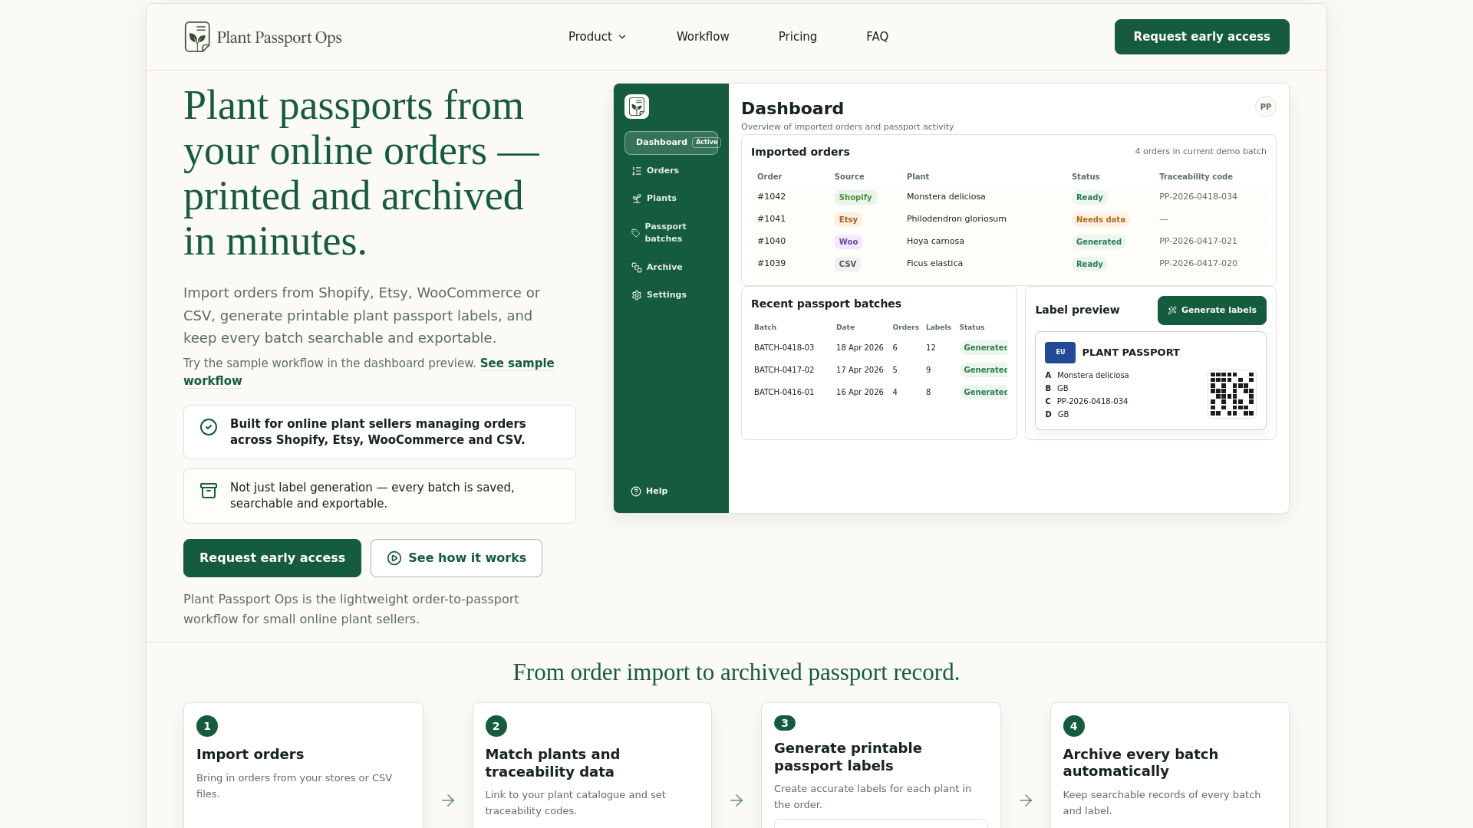Click the Etsy source badge
Viewport: 1473px width, 828px height.
pyautogui.click(x=849, y=220)
